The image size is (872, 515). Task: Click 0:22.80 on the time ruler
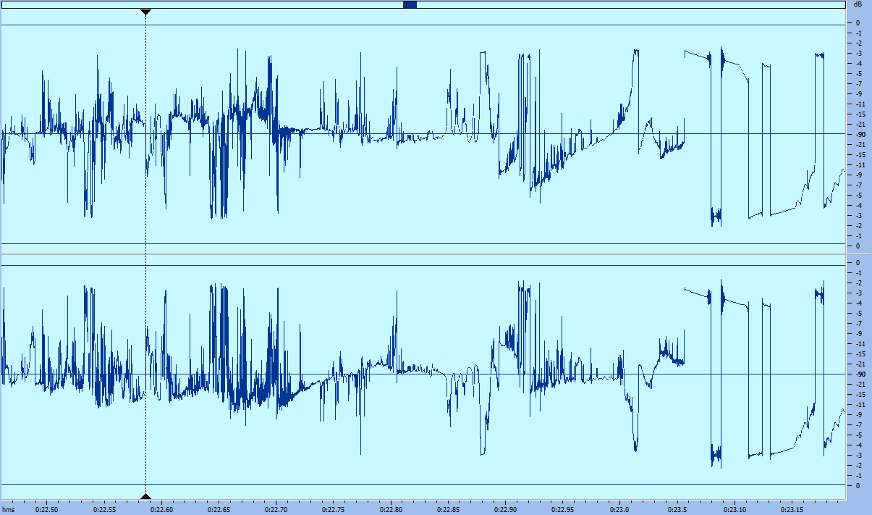(391, 509)
